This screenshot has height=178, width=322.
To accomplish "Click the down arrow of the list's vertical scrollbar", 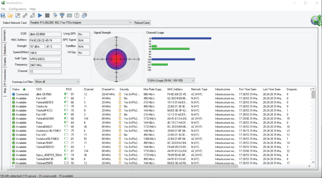I will [314, 162].
